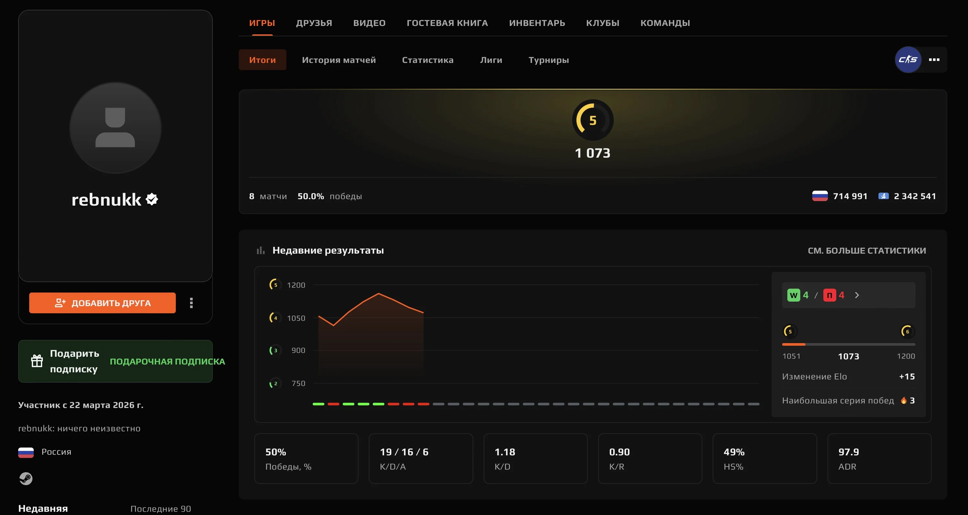The height and width of the screenshot is (515, 968).
Task: Click the verified badge next to rebnukk
Action: point(152,199)
